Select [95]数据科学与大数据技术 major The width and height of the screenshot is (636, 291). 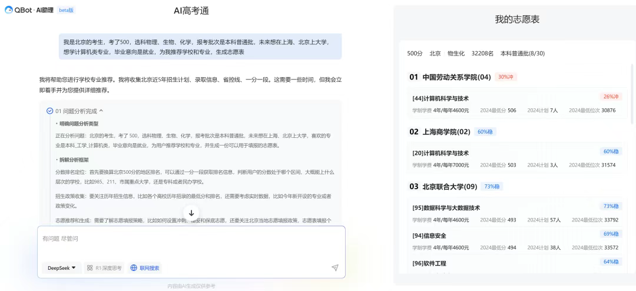pos(517,213)
